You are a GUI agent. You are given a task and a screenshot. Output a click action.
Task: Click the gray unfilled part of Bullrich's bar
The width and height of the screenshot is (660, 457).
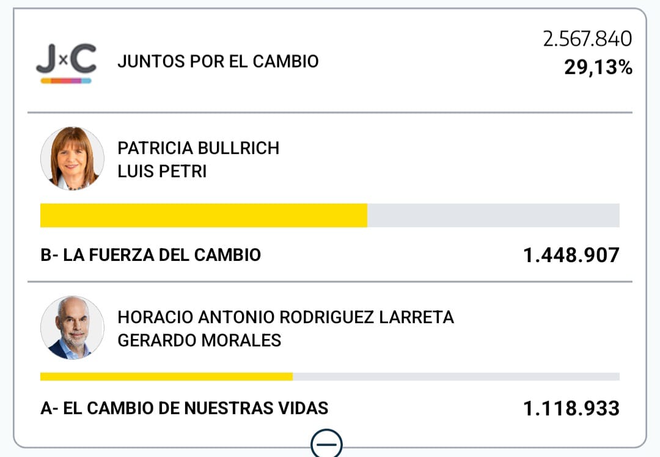click(x=493, y=216)
